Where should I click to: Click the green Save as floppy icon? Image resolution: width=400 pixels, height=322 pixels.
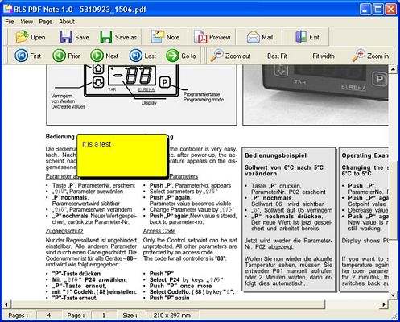[x=106, y=37]
